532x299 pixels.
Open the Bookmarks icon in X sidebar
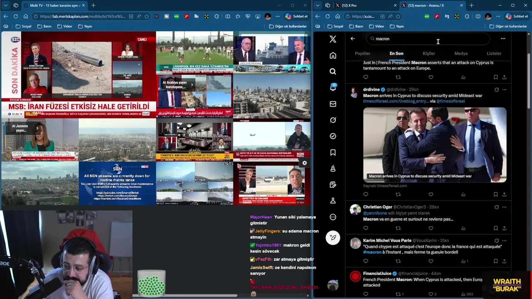pyautogui.click(x=333, y=152)
